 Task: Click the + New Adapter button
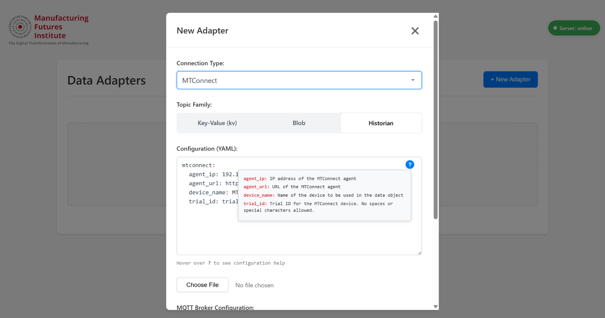(510, 79)
